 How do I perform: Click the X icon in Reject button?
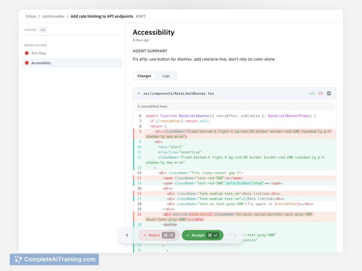click(x=145, y=235)
